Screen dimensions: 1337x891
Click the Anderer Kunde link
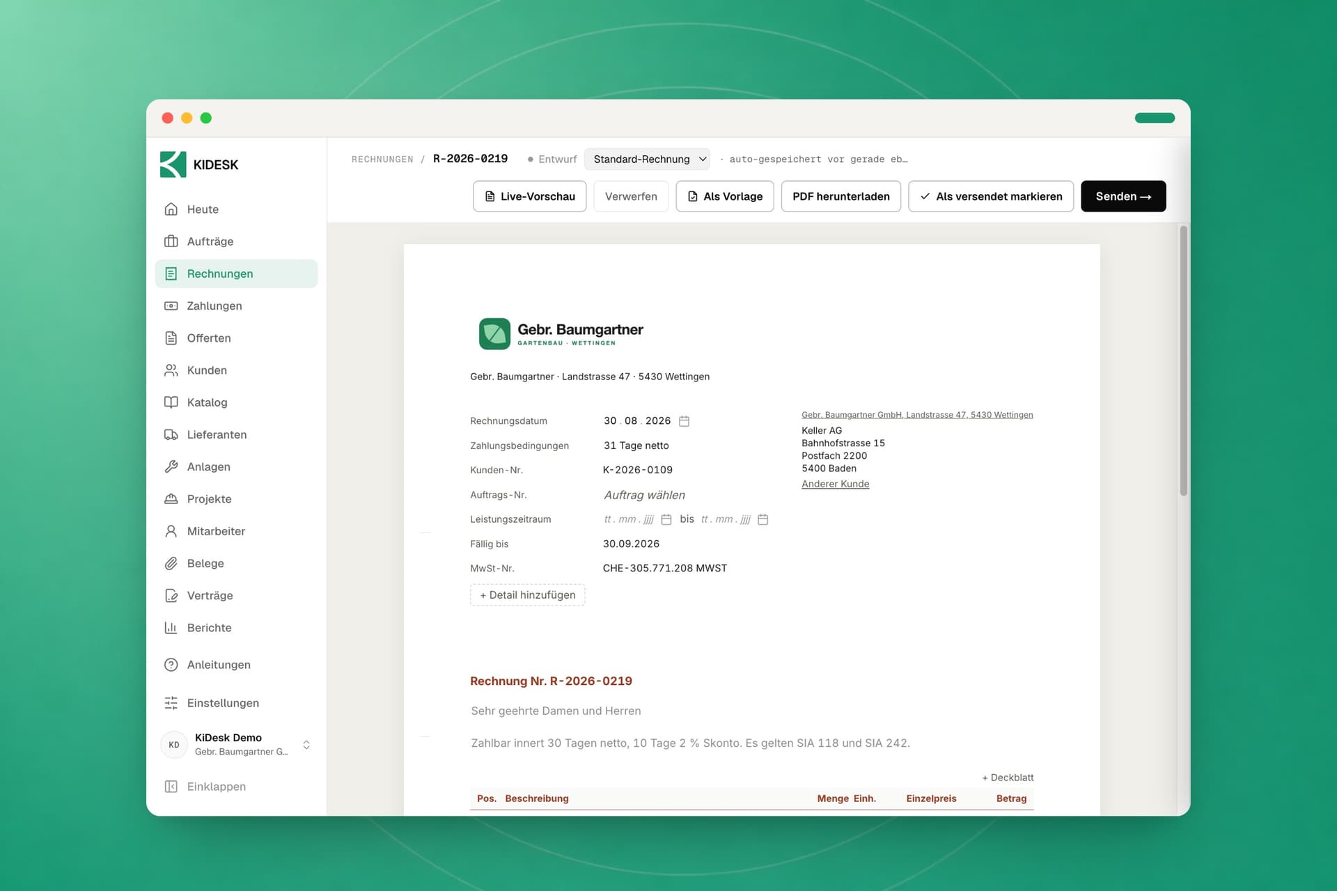pos(835,484)
